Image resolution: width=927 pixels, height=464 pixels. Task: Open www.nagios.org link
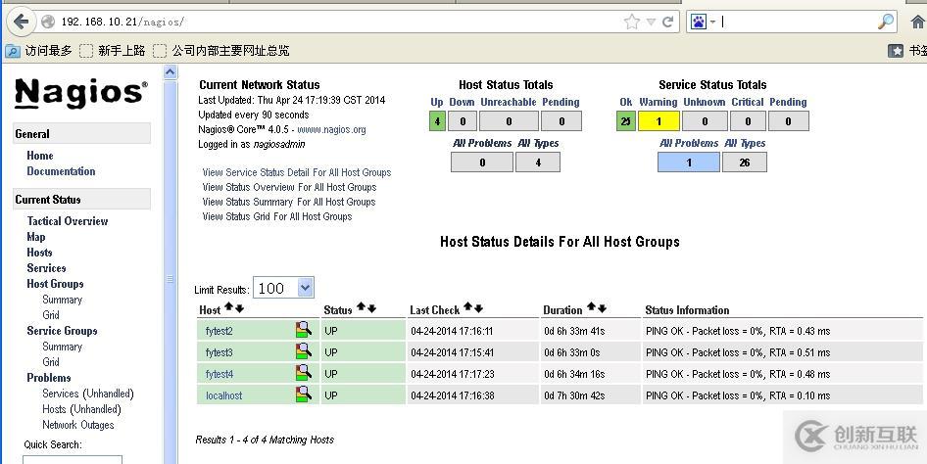tap(331, 130)
